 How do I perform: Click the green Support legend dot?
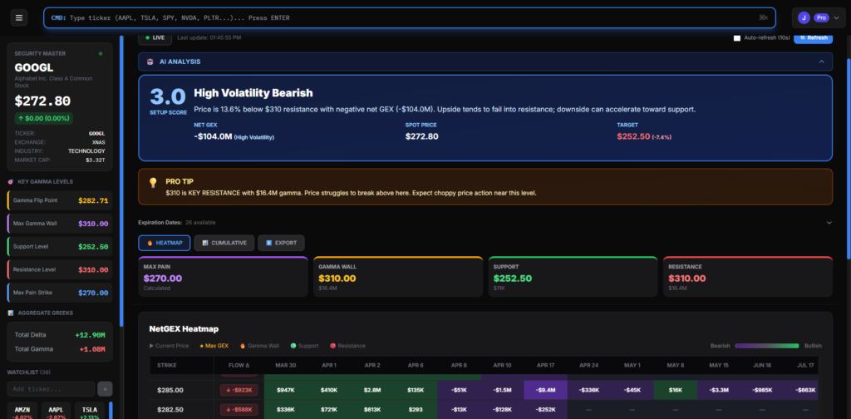tap(293, 346)
